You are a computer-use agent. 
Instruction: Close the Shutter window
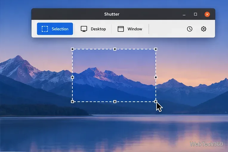(x=207, y=14)
